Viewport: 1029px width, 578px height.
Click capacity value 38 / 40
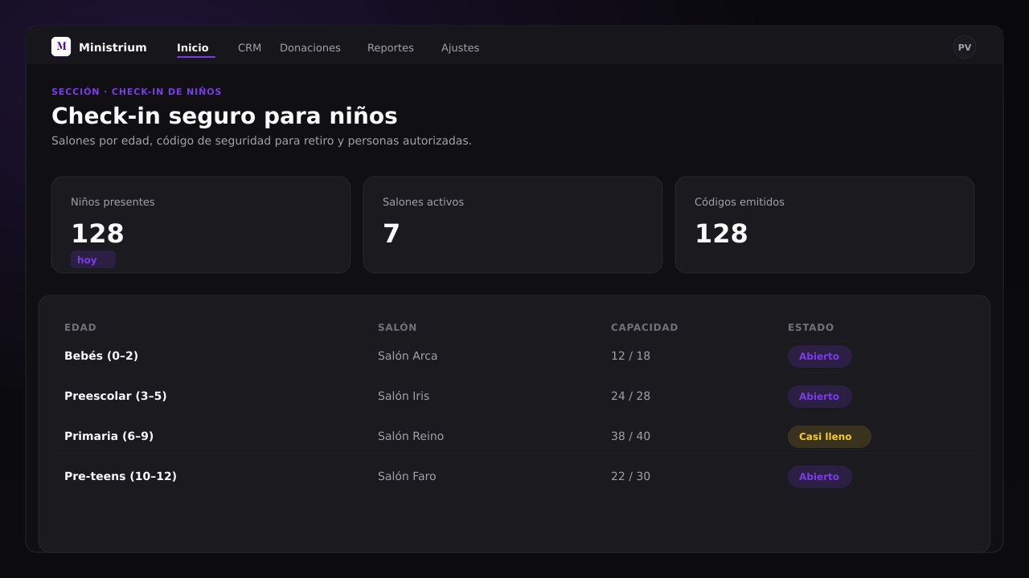[630, 436]
